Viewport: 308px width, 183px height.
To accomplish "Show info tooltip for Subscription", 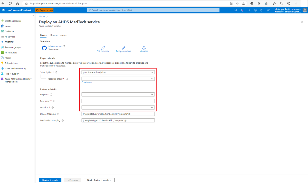I will tap(56, 72).
